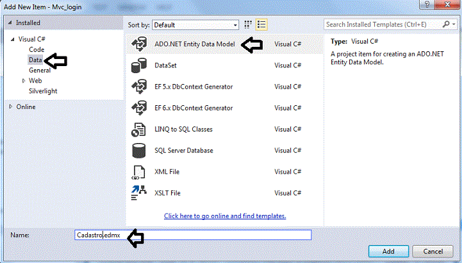Select the General category
462x263 pixels.
[x=40, y=70]
